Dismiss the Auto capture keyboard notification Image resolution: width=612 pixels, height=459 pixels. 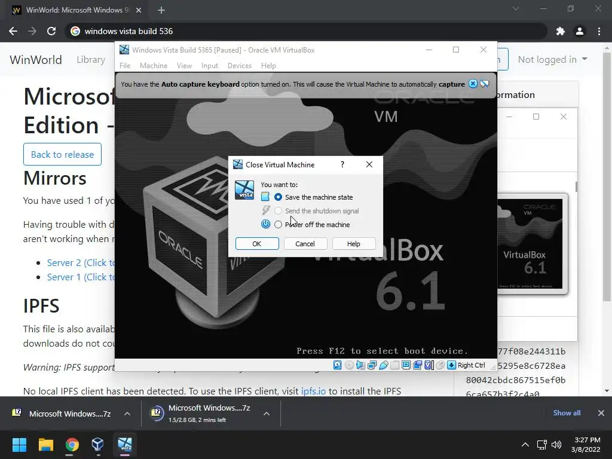click(x=473, y=84)
